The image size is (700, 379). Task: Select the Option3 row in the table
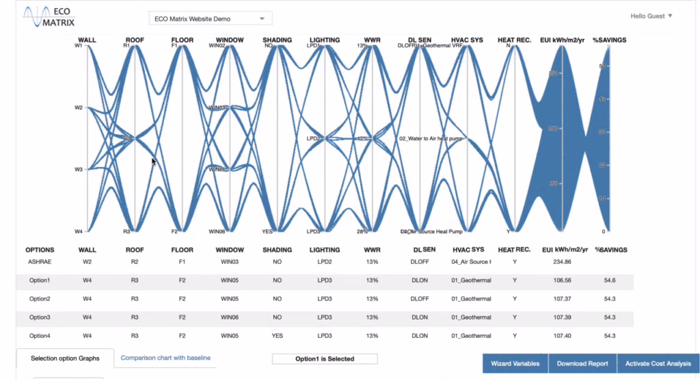325,317
